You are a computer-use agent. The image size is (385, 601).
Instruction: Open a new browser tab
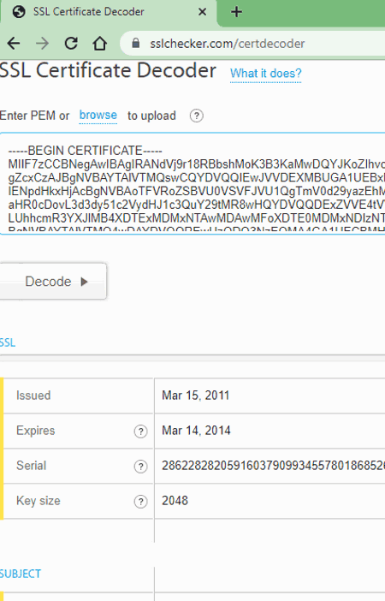[x=236, y=12]
